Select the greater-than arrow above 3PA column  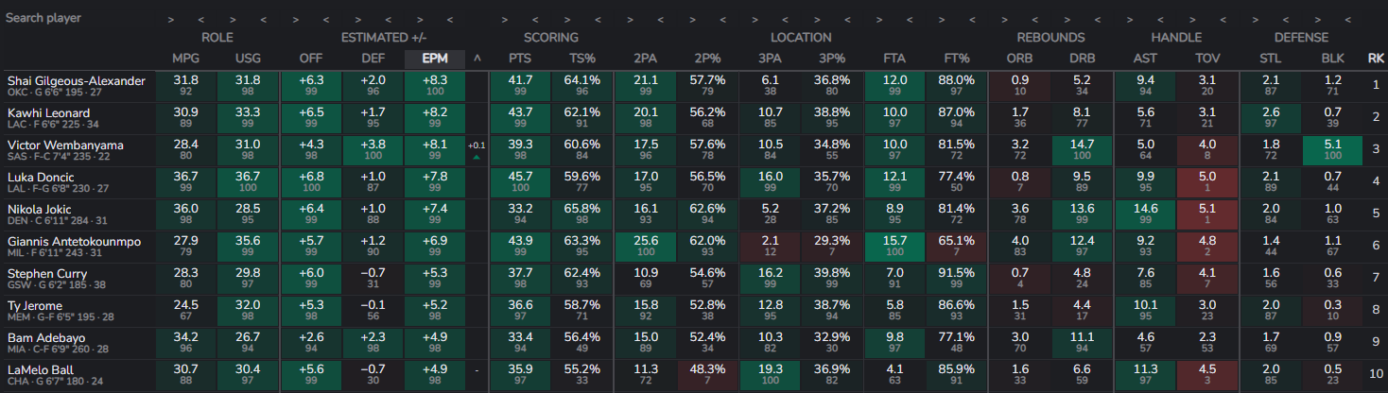click(x=755, y=19)
